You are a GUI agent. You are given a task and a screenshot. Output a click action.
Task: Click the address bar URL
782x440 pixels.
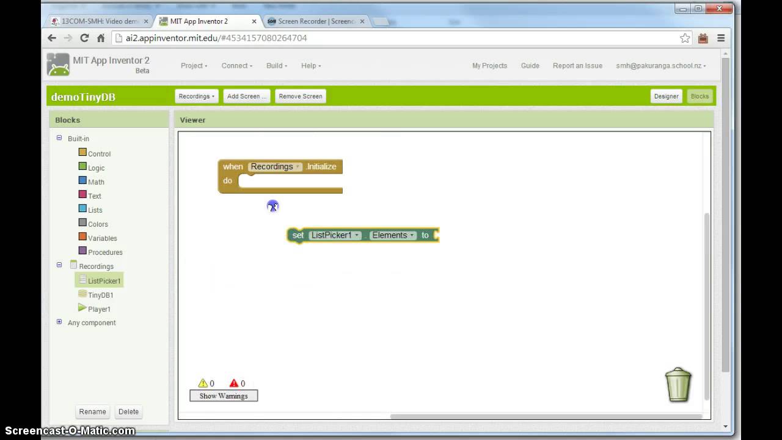tap(216, 38)
